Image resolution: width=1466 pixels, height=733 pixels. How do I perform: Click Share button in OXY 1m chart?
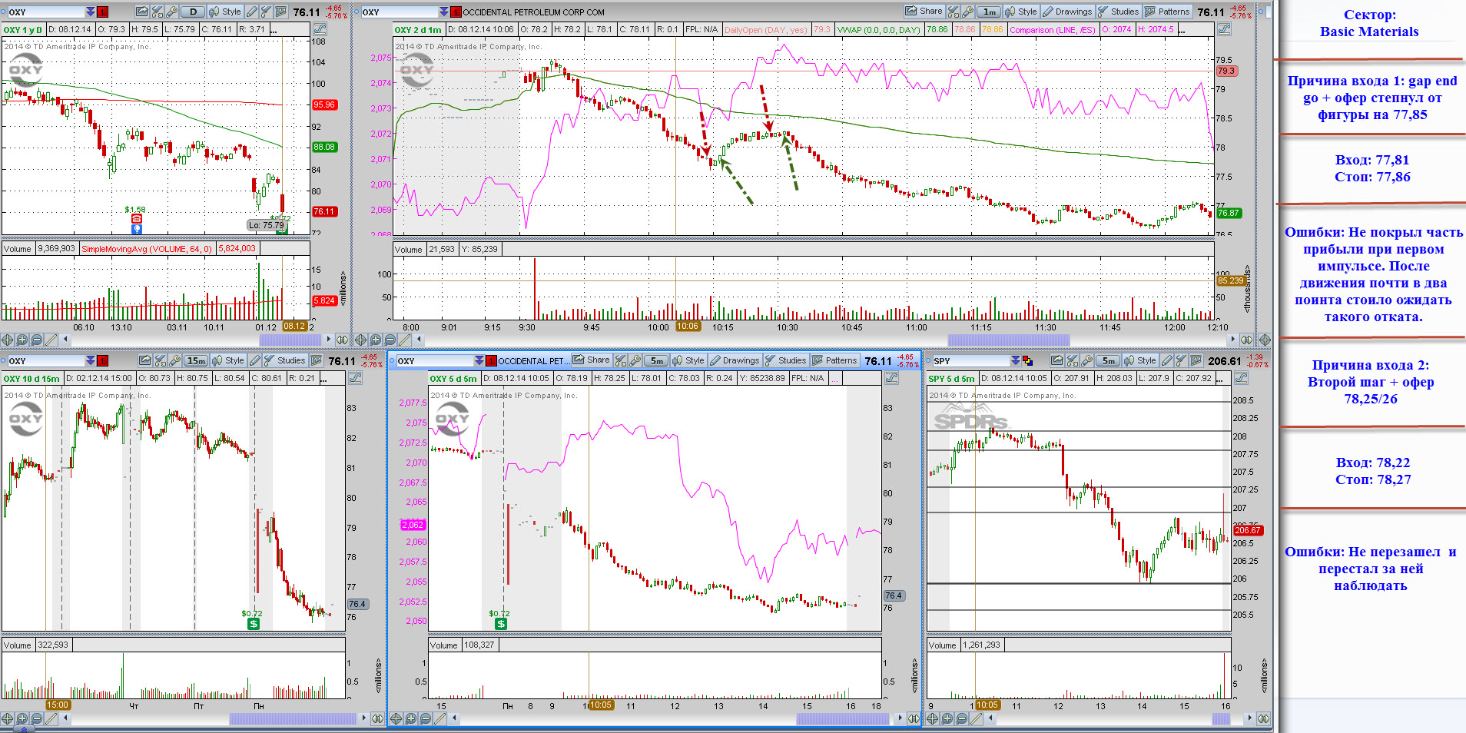tap(924, 12)
